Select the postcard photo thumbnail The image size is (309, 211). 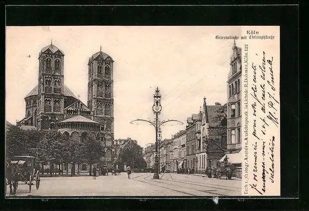pos(143,111)
